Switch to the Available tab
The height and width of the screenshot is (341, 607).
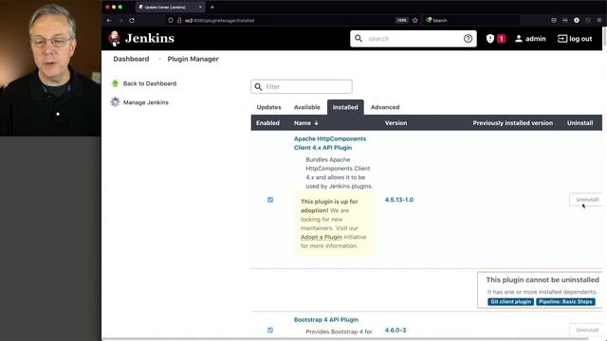coord(307,107)
